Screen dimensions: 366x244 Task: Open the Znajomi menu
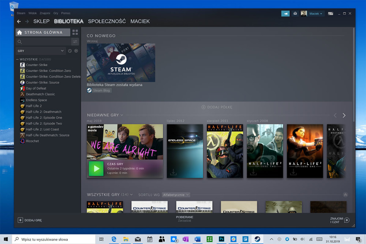point(45,13)
